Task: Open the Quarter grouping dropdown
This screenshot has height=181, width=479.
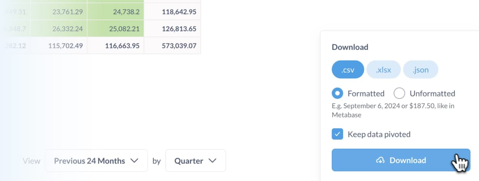Action: (x=195, y=161)
